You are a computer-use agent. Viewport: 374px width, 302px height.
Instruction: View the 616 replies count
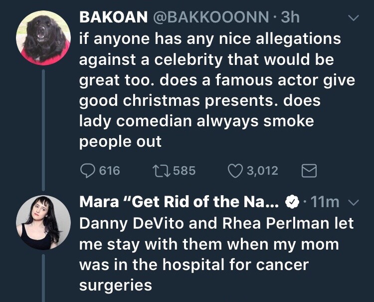tap(110, 171)
